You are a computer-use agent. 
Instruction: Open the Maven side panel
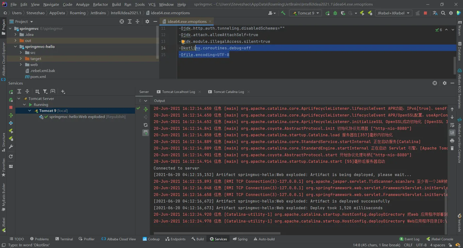tap(459, 29)
